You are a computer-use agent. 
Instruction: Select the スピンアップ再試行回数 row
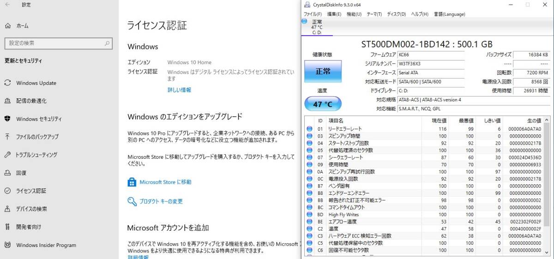(x=424, y=172)
